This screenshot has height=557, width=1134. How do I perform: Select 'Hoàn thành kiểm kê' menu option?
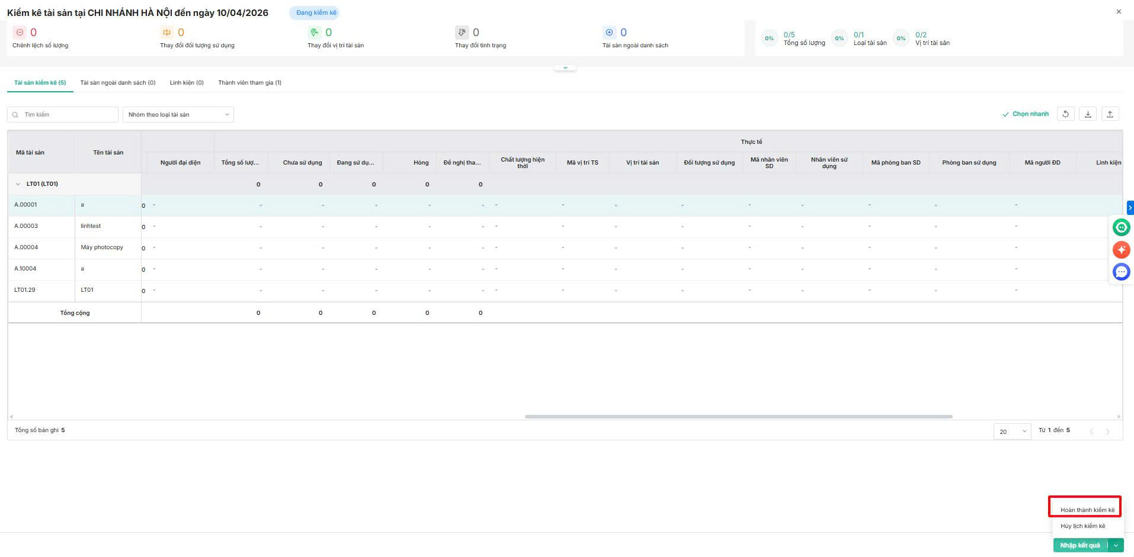tap(1087, 510)
